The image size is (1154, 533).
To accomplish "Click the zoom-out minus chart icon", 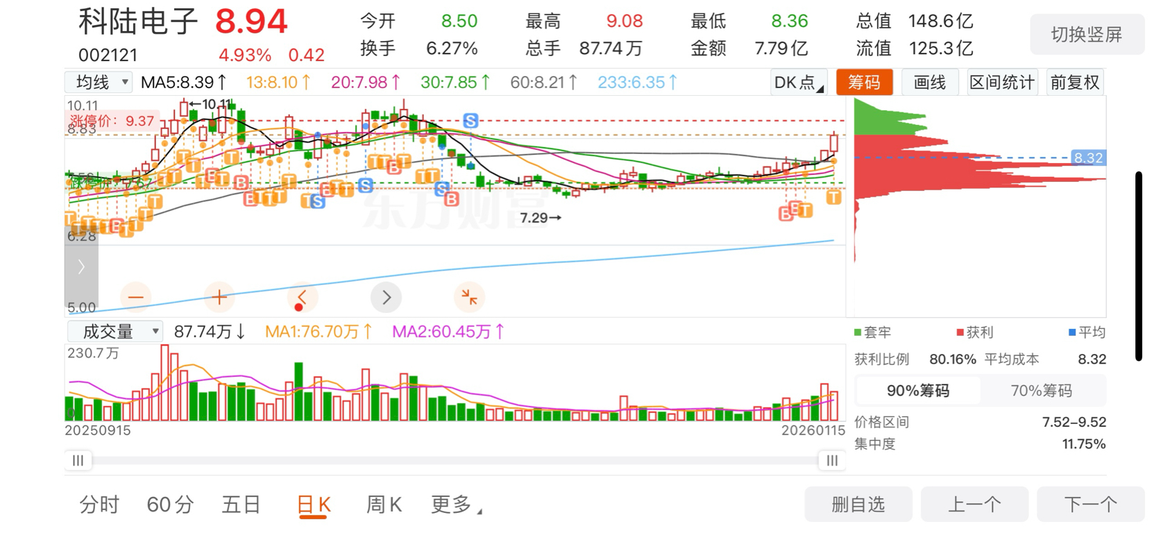I will pos(136,297).
